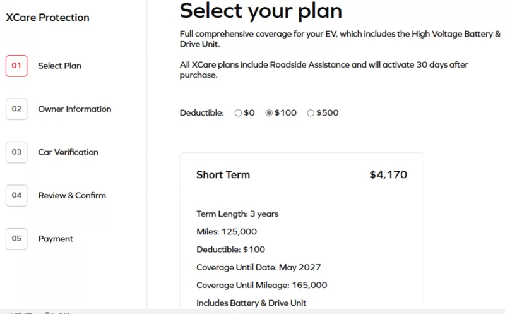Choose the $100 deductible radio button
The height and width of the screenshot is (314, 505).
tap(269, 113)
